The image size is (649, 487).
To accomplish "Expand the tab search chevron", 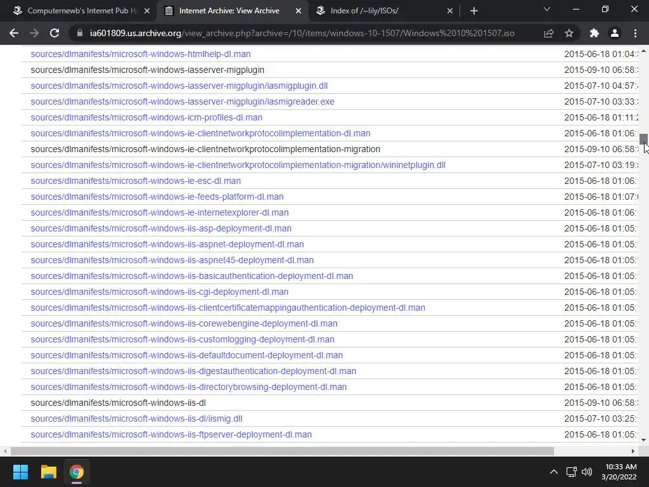I will coord(547,9).
